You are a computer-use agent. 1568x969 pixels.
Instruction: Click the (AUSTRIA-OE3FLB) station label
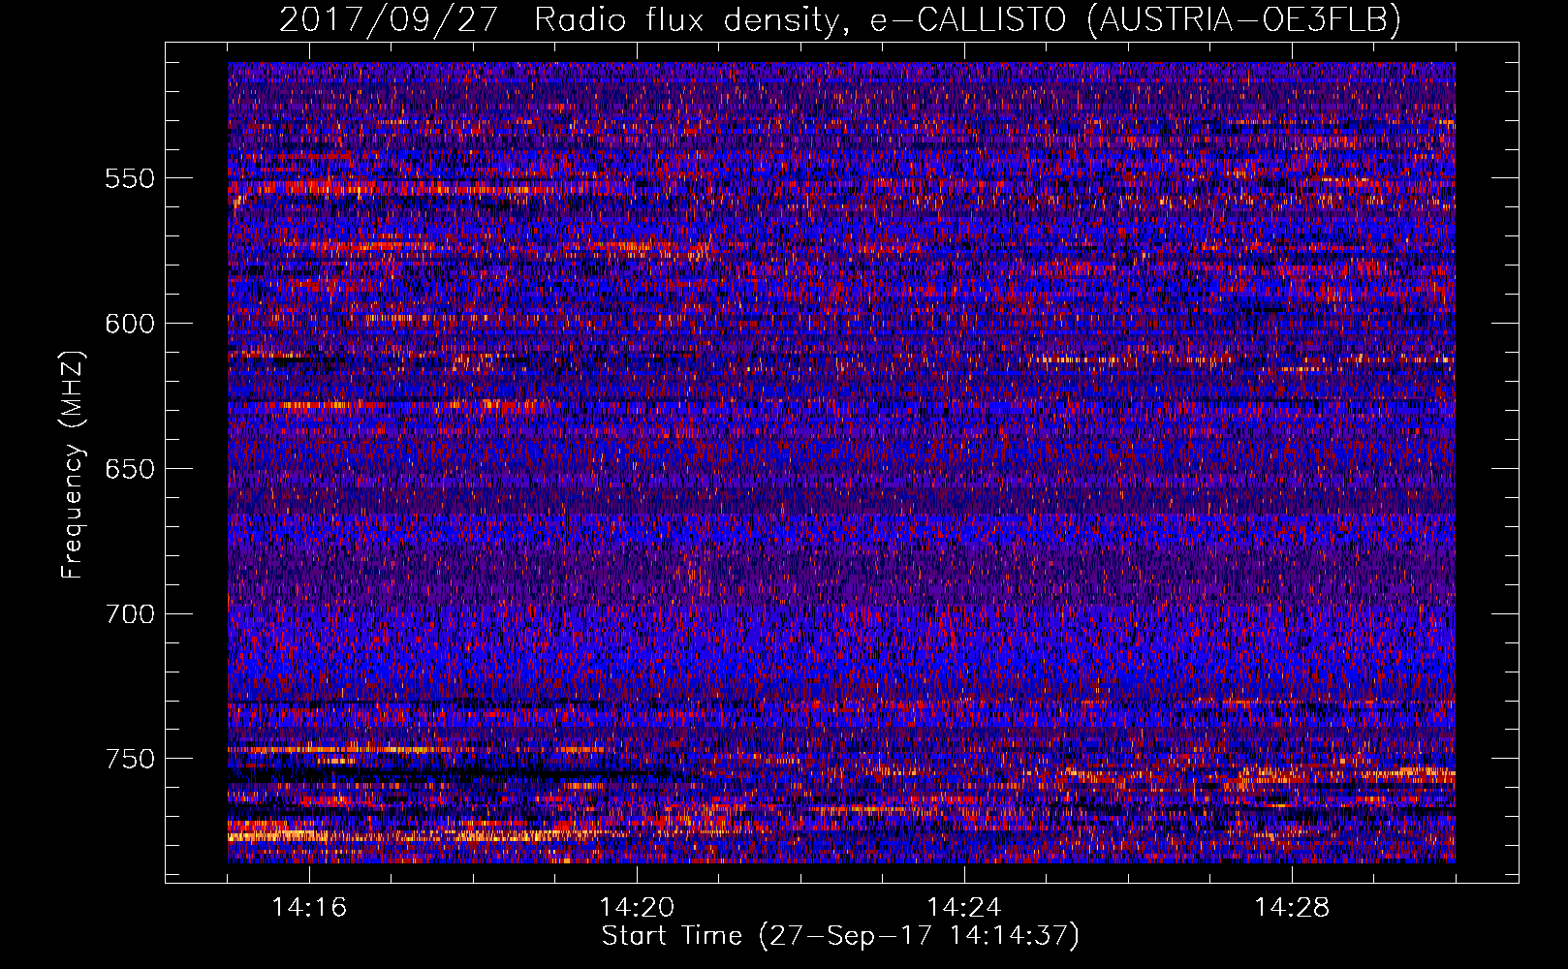[x=1243, y=19]
